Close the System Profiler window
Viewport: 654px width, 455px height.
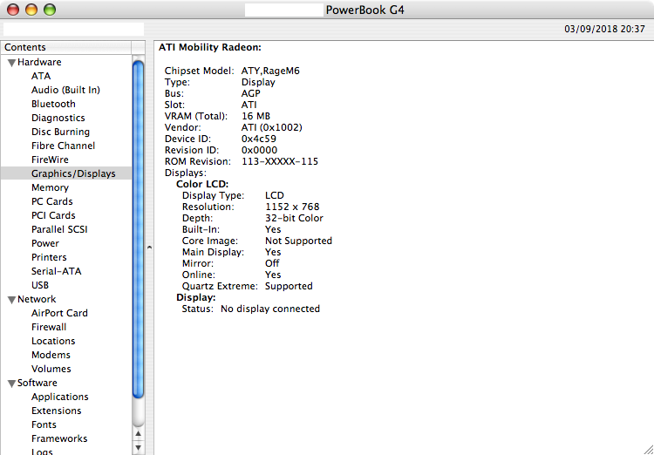(x=13, y=10)
